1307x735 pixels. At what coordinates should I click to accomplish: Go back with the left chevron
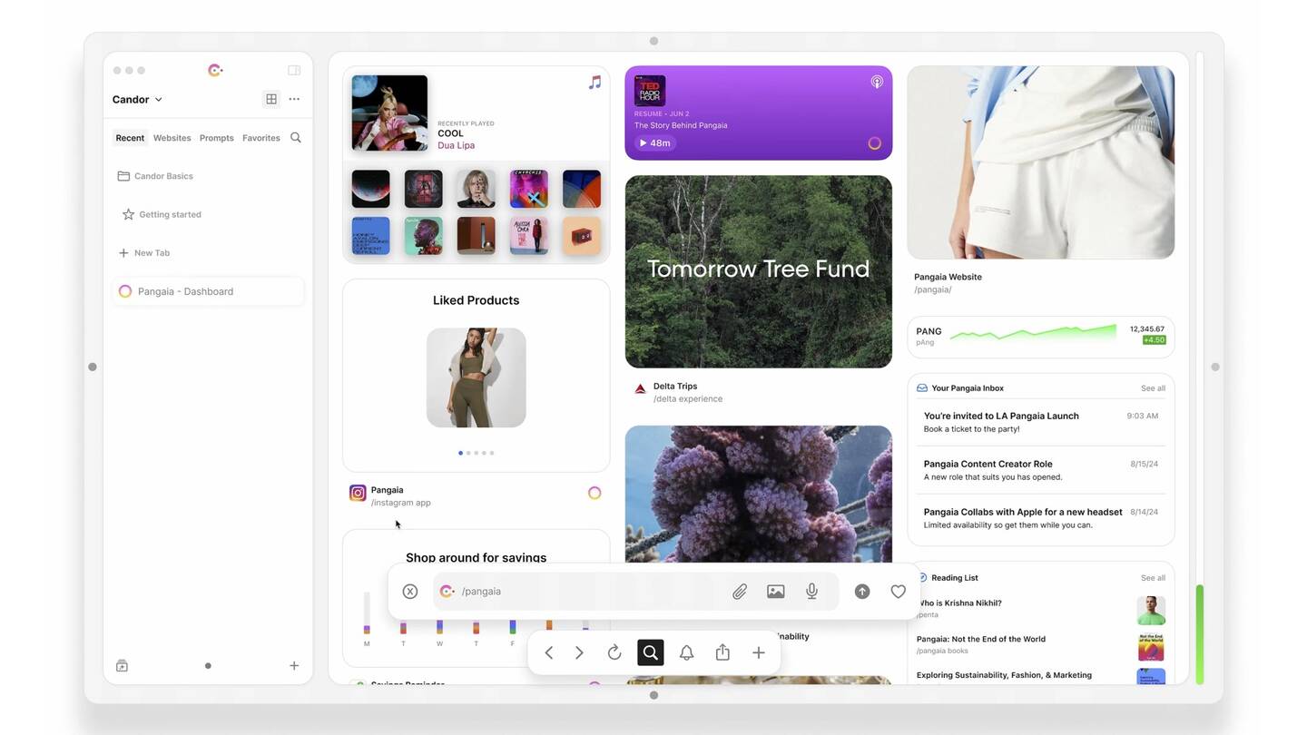(x=549, y=652)
